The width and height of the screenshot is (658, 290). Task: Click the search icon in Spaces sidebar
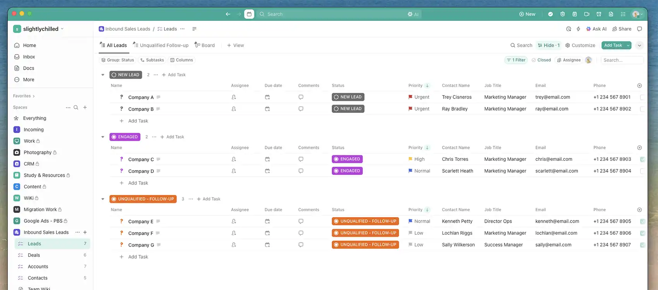tap(76, 107)
